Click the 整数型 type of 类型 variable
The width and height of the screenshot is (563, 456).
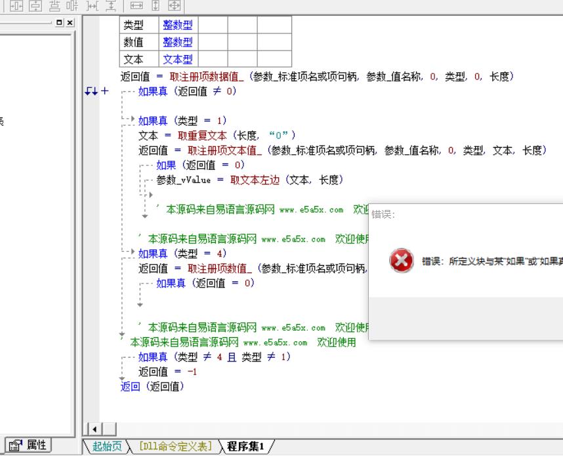(177, 26)
